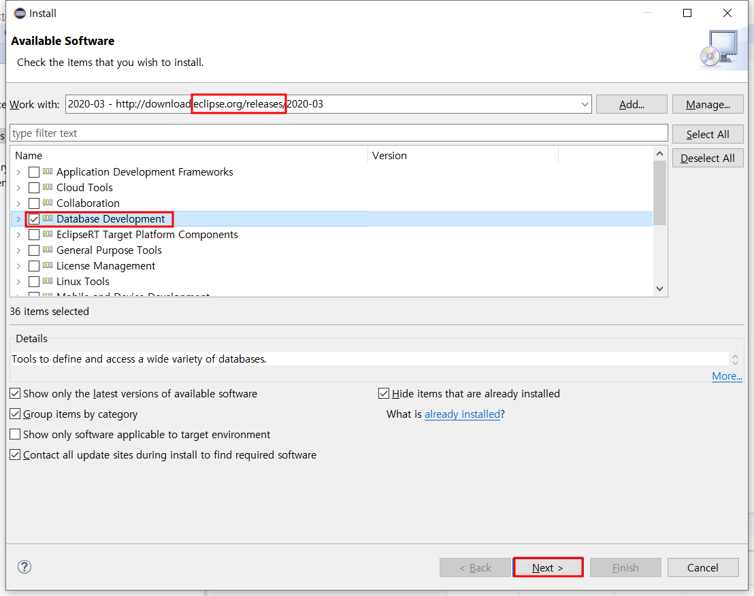Click the help question mark icon

coord(24,567)
